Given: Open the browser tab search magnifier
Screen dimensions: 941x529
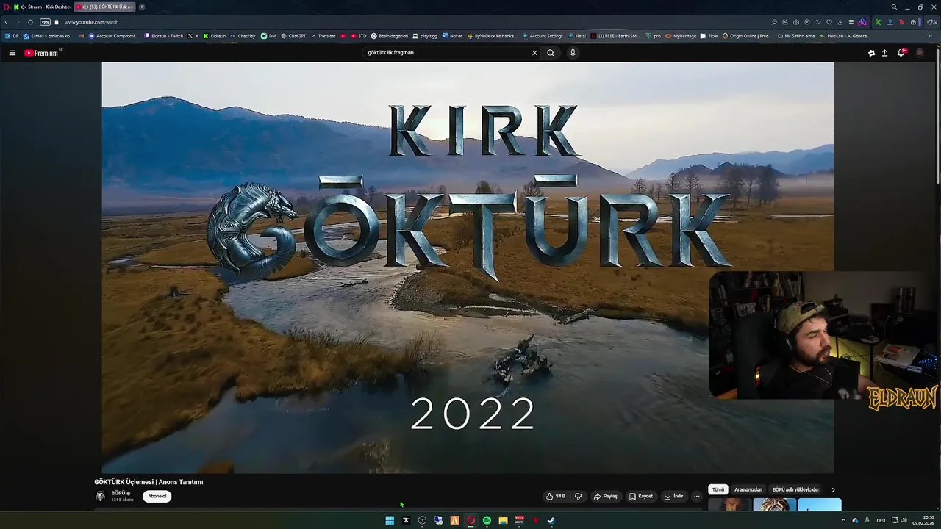Looking at the screenshot, I should [x=894, y=7].
